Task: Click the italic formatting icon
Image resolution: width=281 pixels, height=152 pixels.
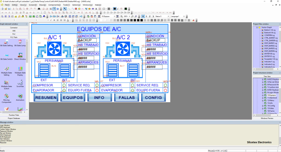Action: [x=51, y=20]
